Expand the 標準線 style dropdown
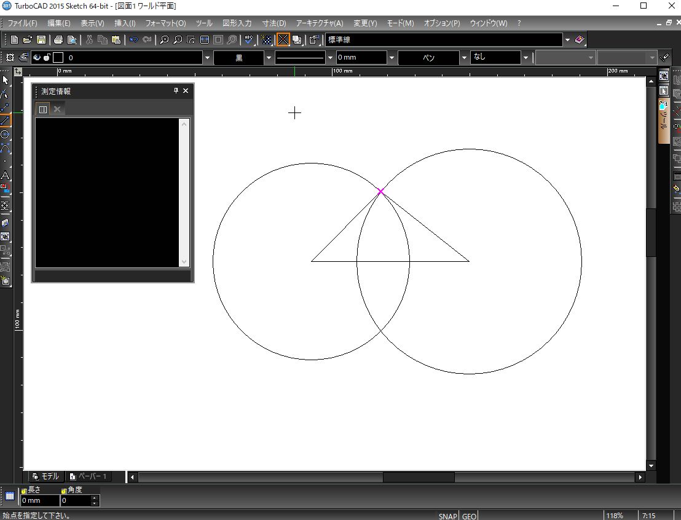Image resolution: width=681 pixels, height=520 pixels. point(568,40)
